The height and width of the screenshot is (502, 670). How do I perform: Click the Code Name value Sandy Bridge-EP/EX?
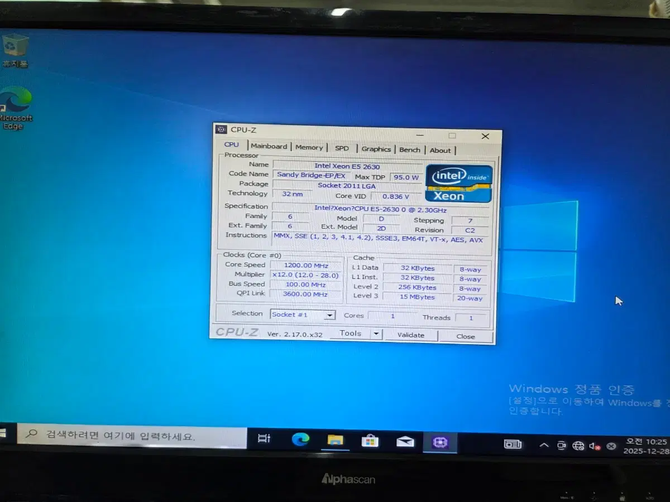coord(311,175)
